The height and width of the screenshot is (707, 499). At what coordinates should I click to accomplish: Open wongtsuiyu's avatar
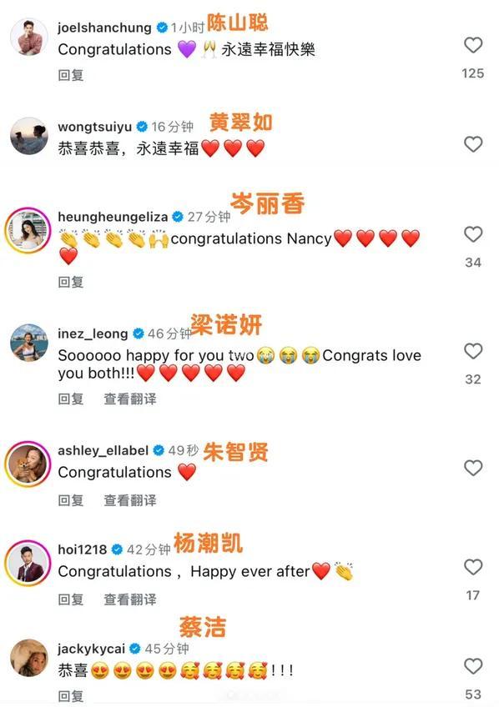click(x=29, y=136)
